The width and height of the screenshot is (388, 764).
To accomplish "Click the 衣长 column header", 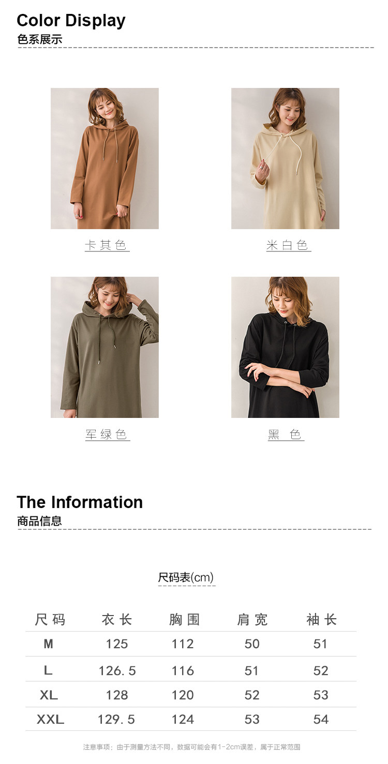I will [x=117, y=620].
